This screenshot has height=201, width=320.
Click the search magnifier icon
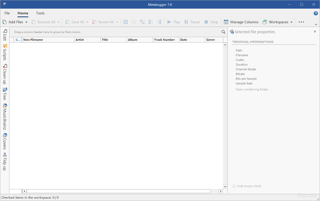[223, 32]
